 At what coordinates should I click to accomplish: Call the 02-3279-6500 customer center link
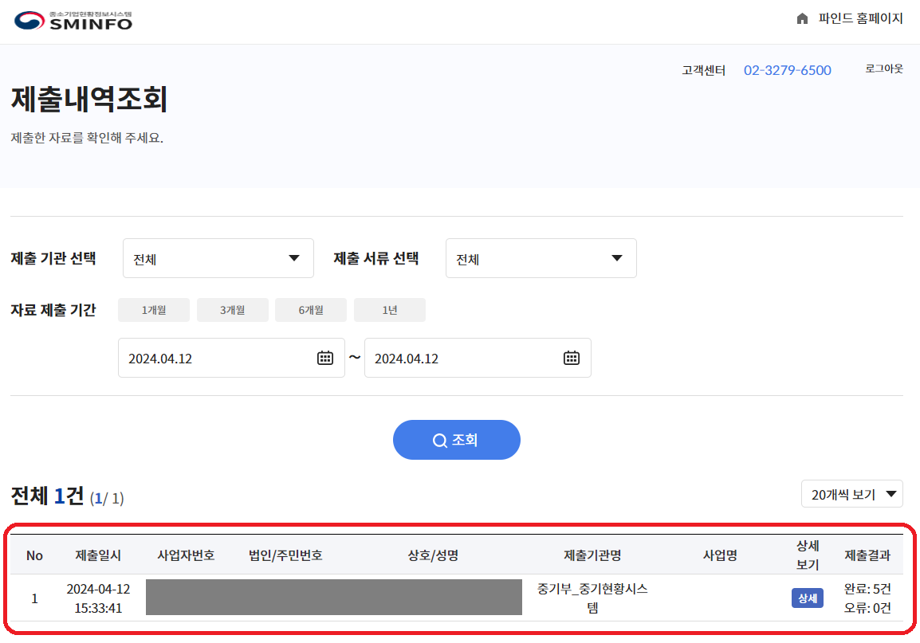(x=787, y=70)
